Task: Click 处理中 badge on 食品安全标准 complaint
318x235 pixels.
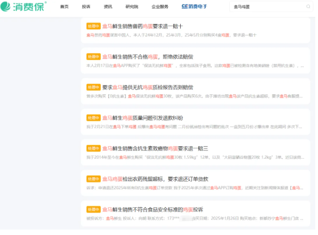Action: (x=94, y=209)
